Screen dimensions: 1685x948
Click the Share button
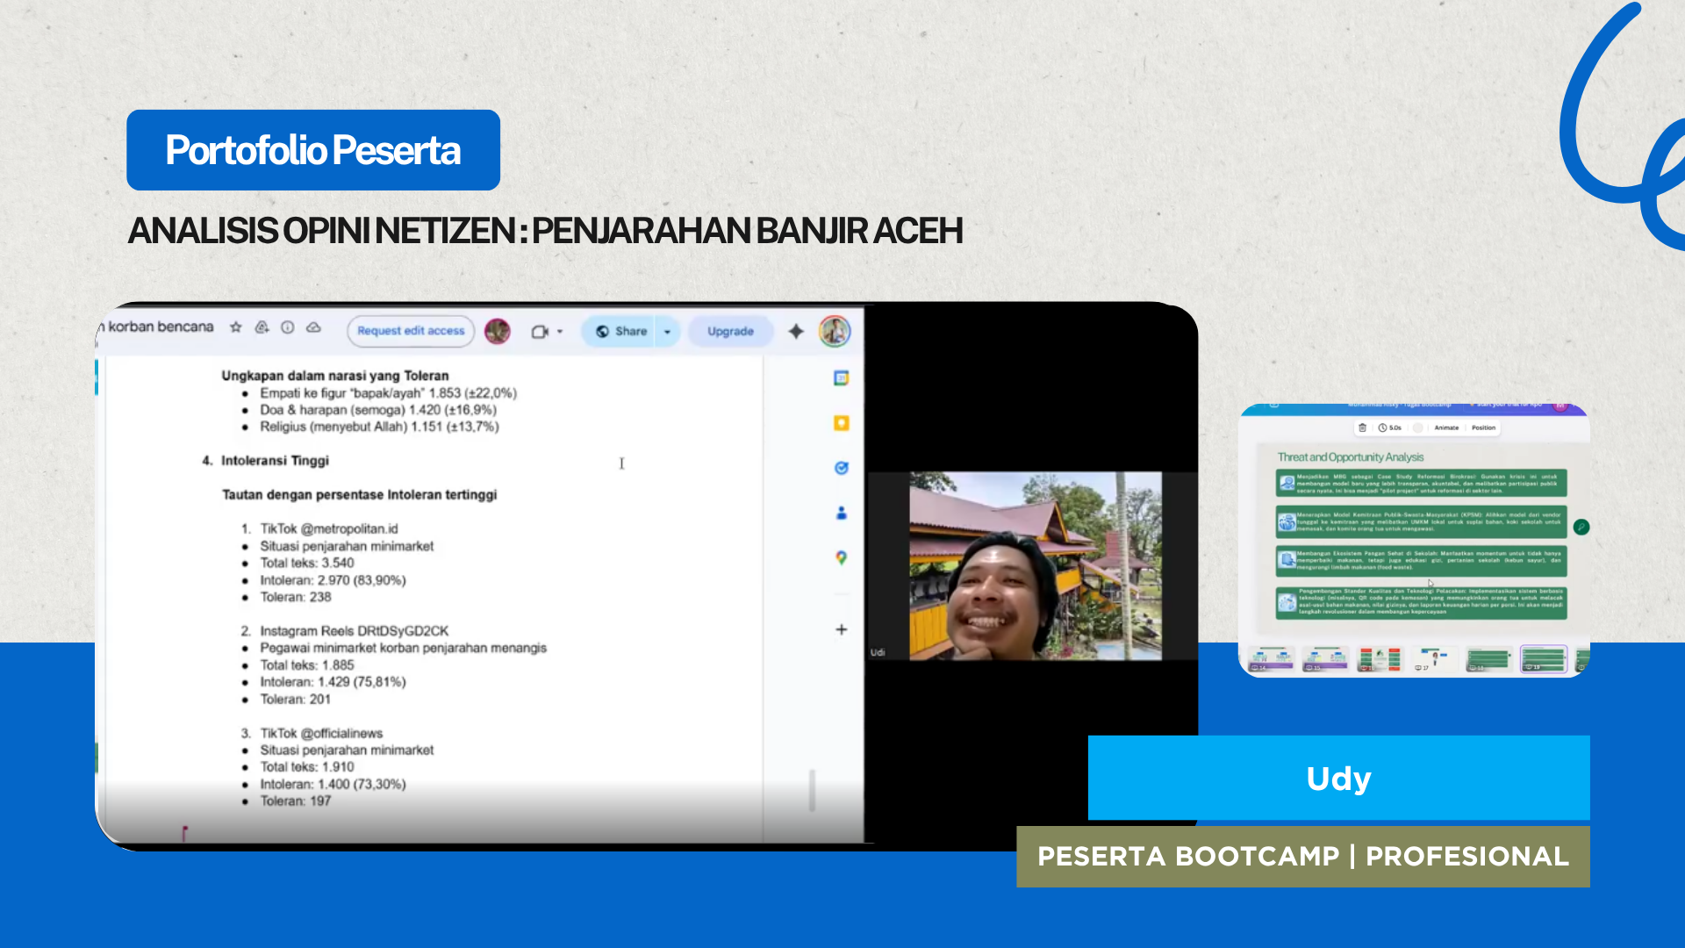(x=620, y=332)
